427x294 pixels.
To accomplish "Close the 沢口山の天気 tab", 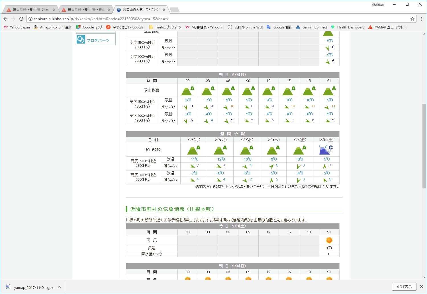I will tap(164, 10).
